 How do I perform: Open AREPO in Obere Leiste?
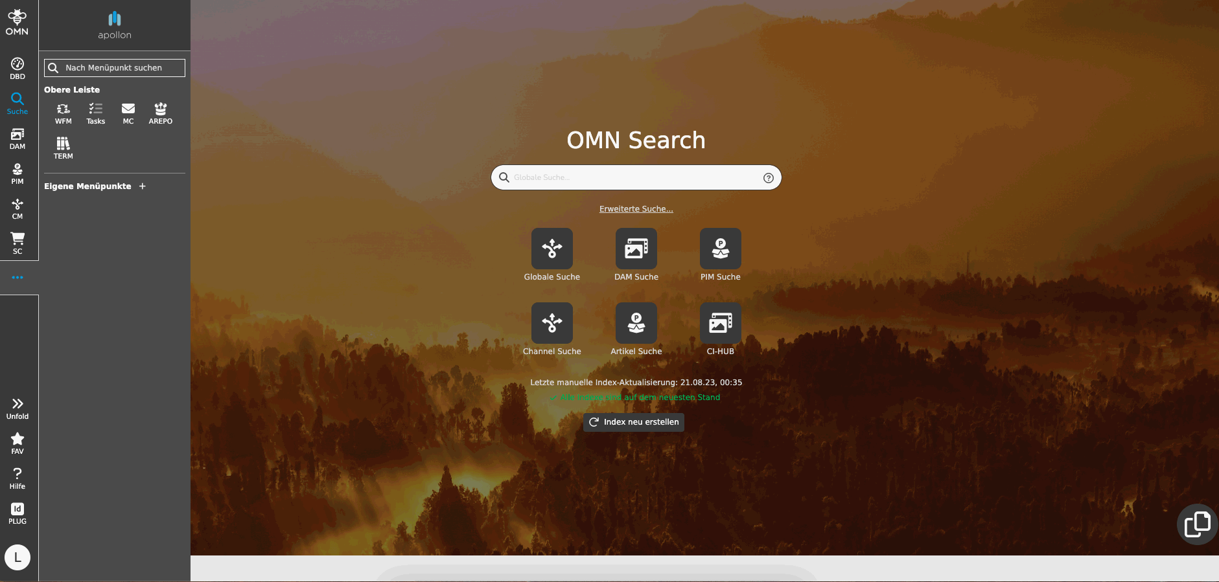pyautogui.click(x=161, y=113)
